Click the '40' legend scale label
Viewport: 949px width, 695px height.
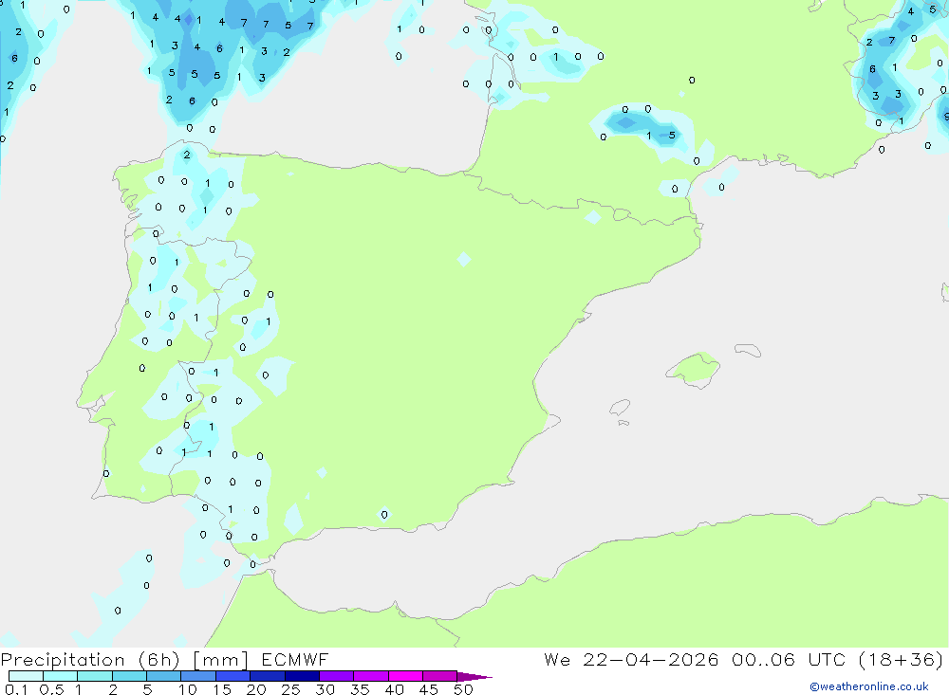coord(394,689)
